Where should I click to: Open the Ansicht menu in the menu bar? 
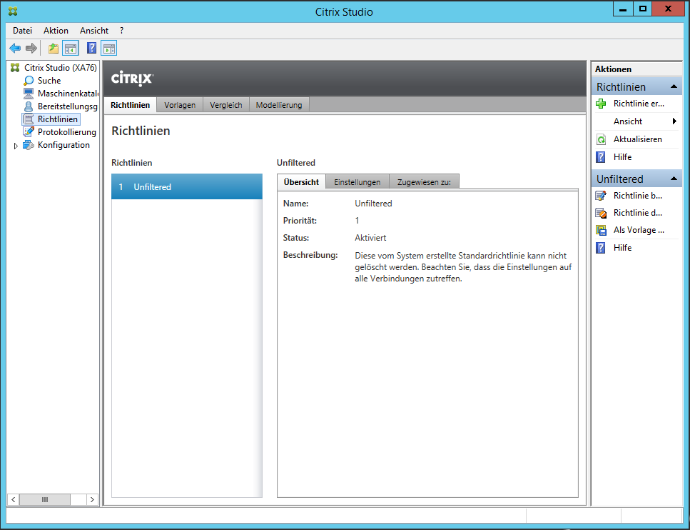pyautogui.click(x=94, y=31)
